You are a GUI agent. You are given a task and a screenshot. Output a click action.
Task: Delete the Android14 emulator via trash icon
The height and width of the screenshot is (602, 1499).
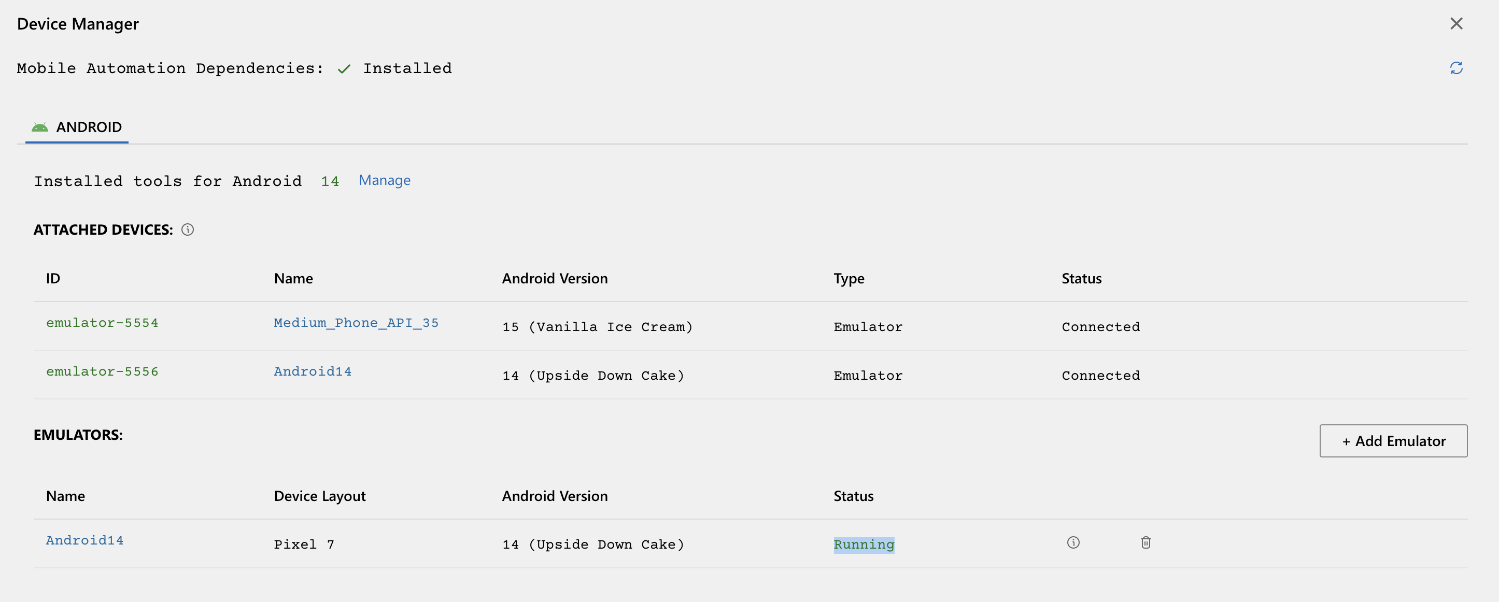[1146, 542]
